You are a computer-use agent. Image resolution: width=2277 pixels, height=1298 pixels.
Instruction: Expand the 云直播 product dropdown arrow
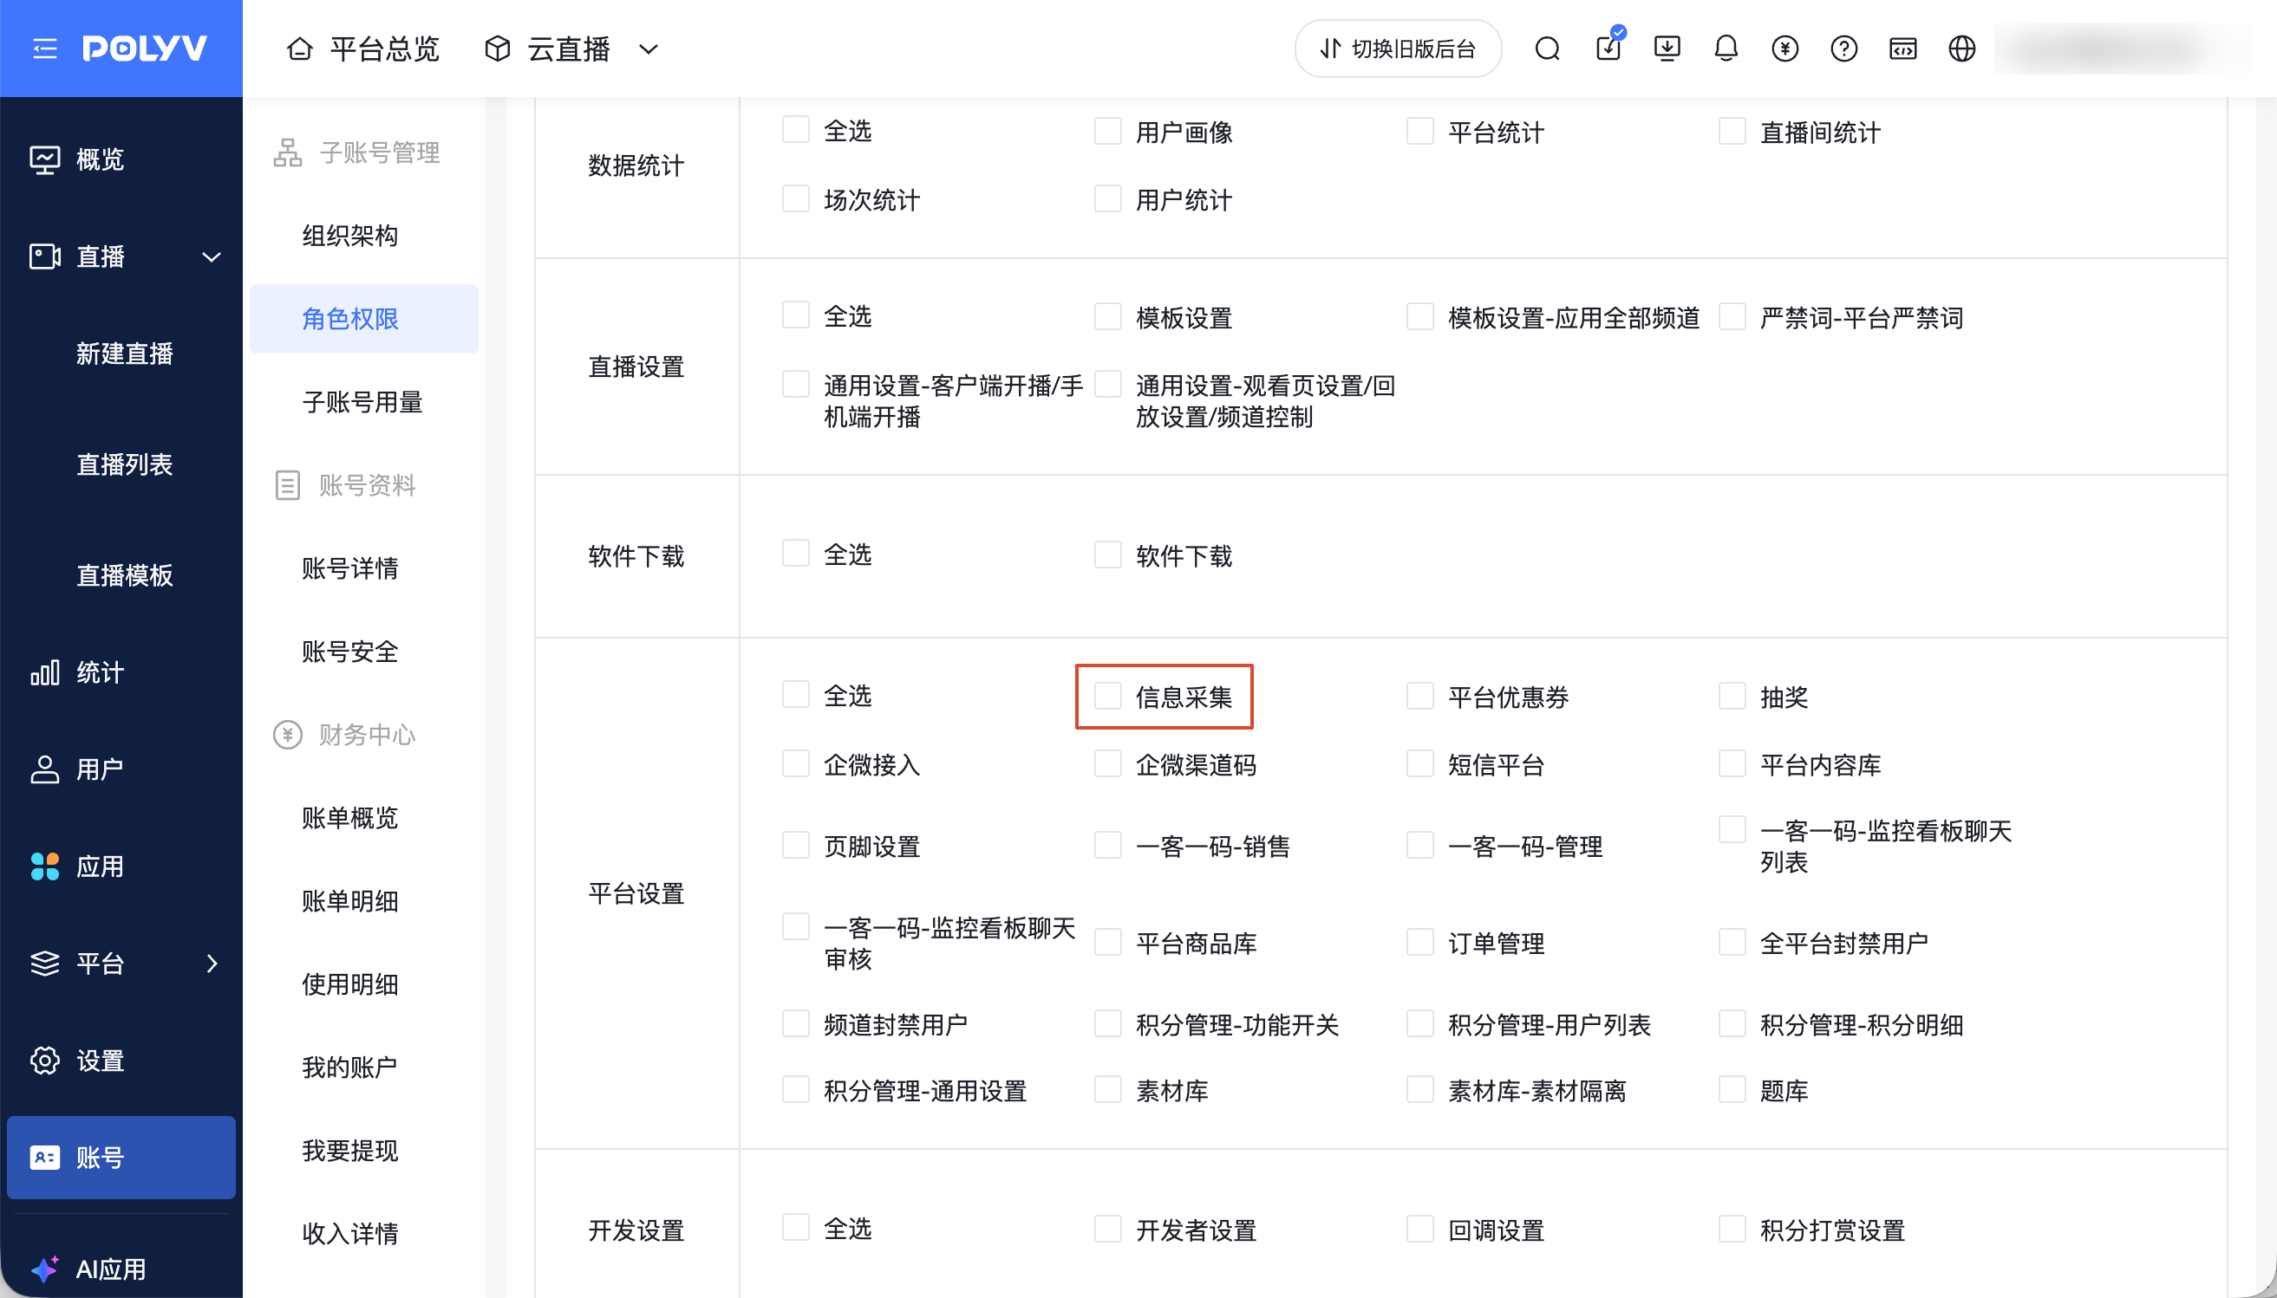tap(649, 49)
